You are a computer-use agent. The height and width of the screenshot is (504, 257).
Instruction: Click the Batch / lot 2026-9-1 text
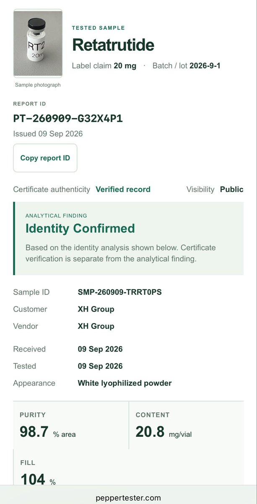[x=186, y=66]
